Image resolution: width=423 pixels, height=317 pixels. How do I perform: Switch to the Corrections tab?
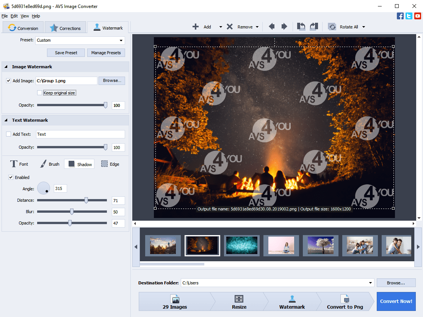tap(65, 28)
